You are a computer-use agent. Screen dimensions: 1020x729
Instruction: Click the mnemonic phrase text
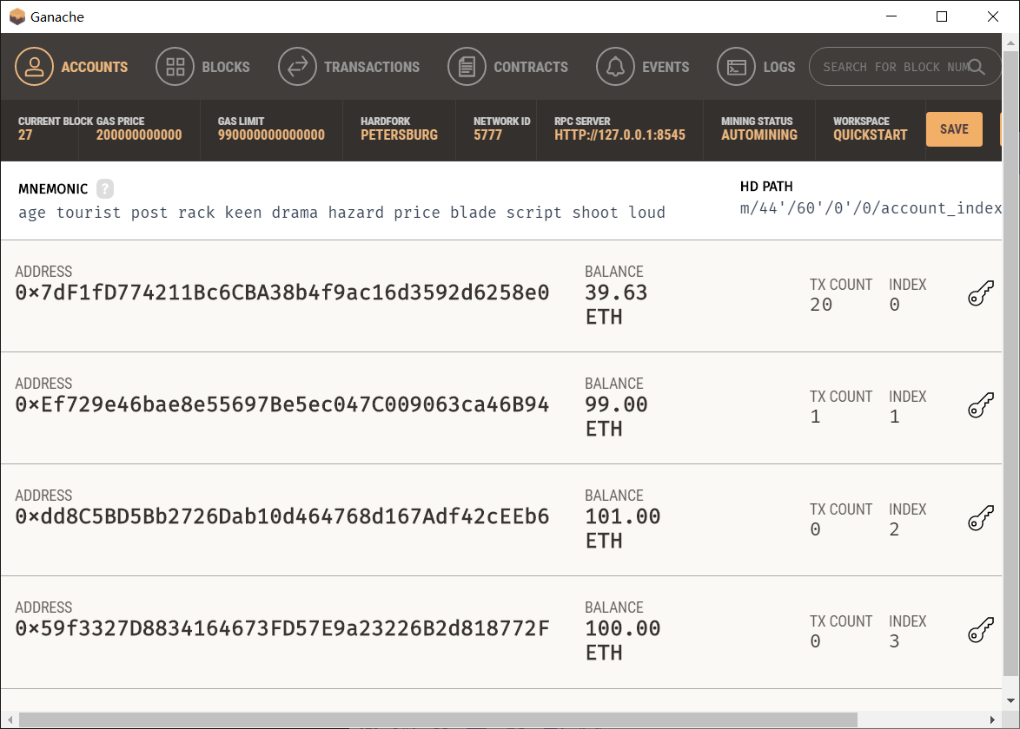pos(341,213)
